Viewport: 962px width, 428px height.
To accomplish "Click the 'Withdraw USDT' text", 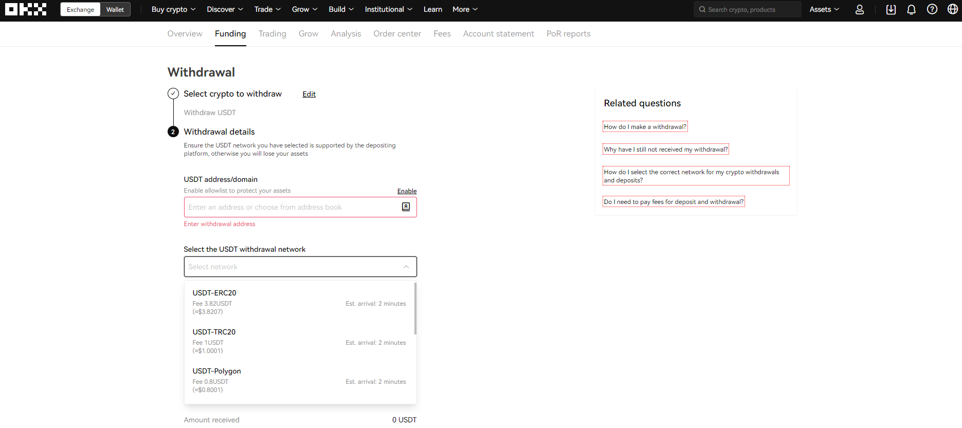I will point(210,113).
